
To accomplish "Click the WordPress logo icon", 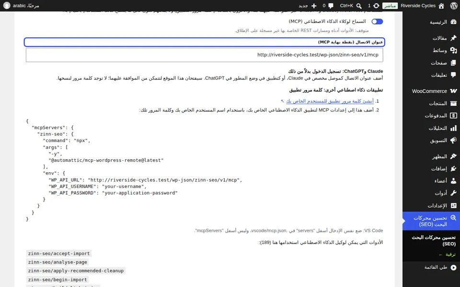I will [x=454, y=6].
